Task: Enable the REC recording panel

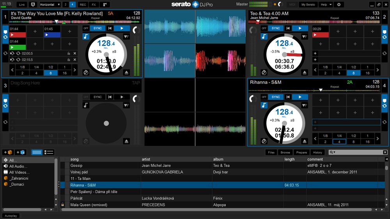Action: [x=83, y=5]
